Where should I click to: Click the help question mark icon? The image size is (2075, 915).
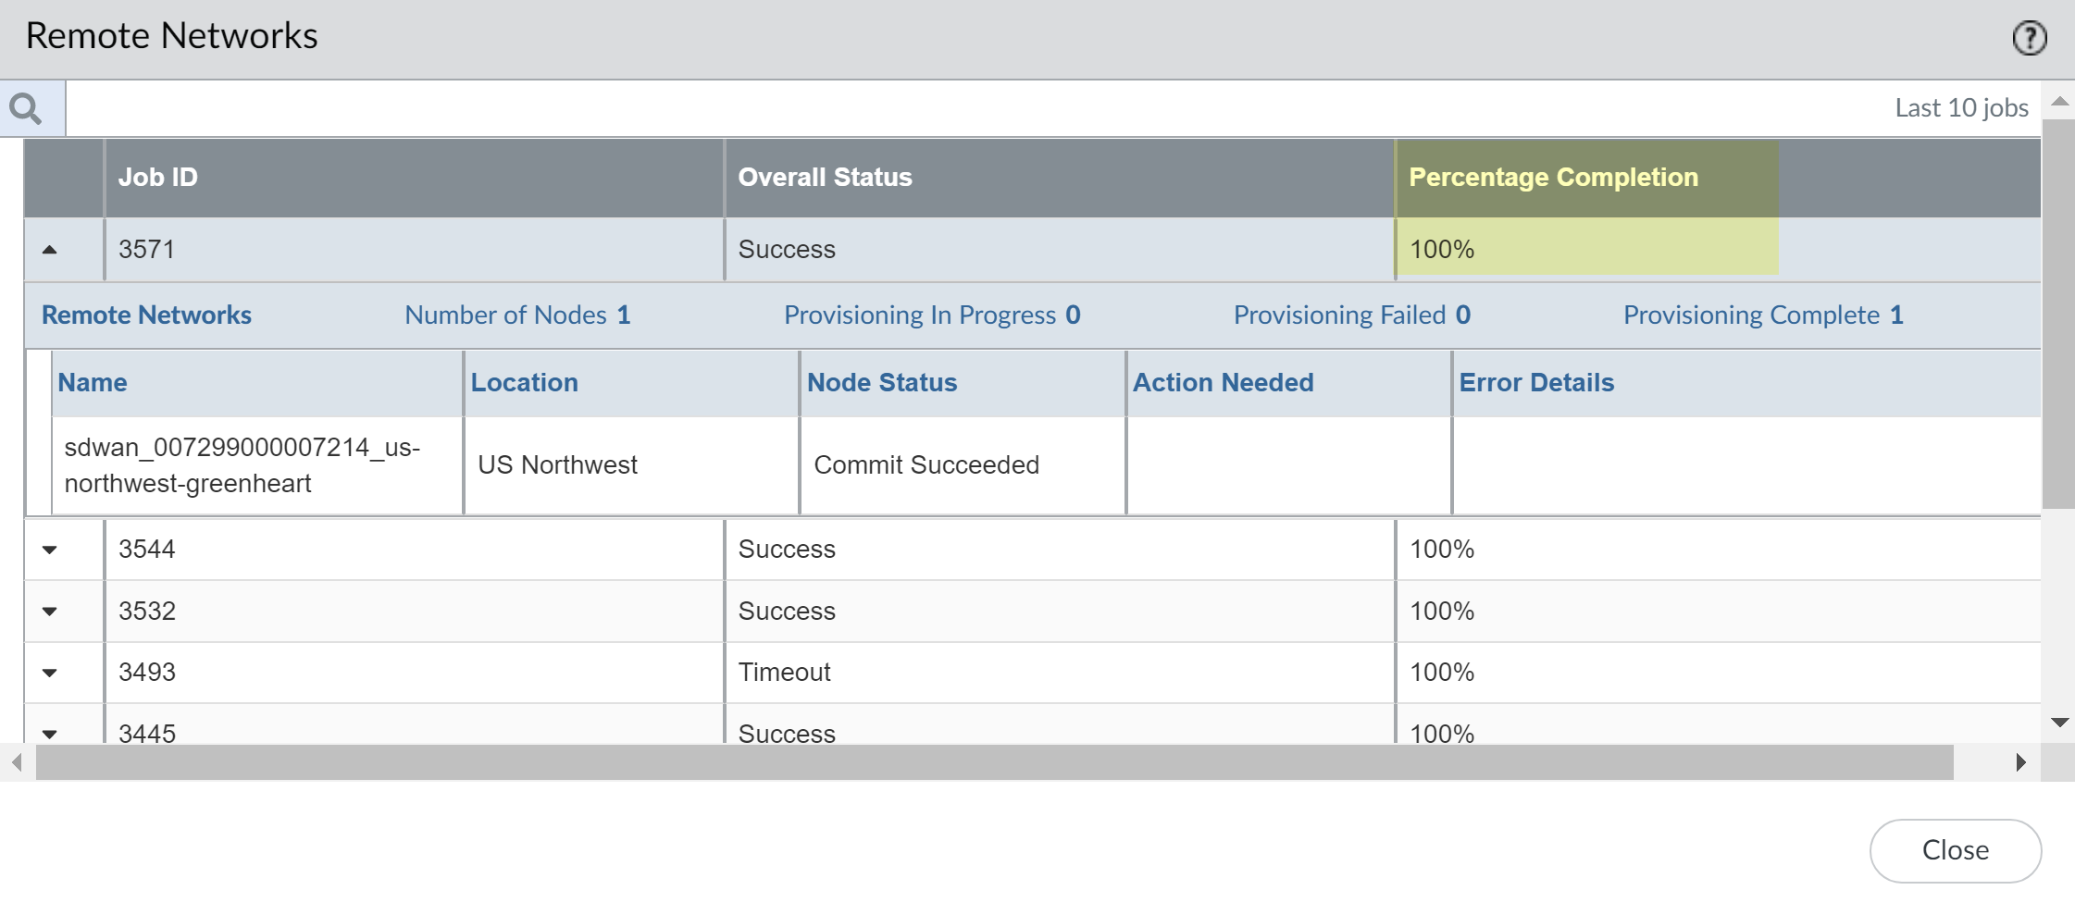(2029, 38)
